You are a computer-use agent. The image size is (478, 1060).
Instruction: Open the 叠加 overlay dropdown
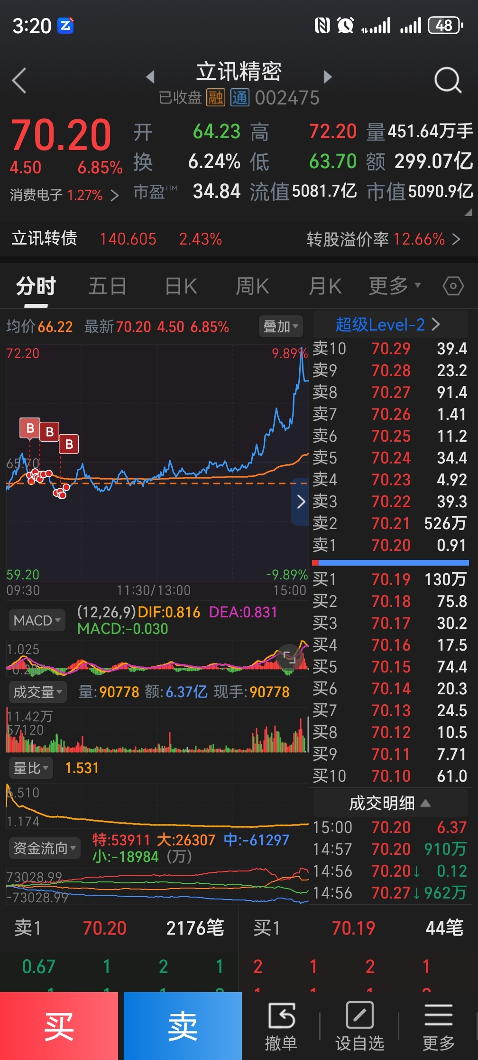pyautogui.click(x=281, y=326)
